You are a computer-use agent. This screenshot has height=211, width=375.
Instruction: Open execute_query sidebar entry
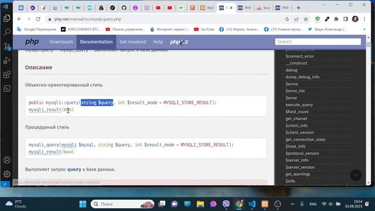pos(299,105)
